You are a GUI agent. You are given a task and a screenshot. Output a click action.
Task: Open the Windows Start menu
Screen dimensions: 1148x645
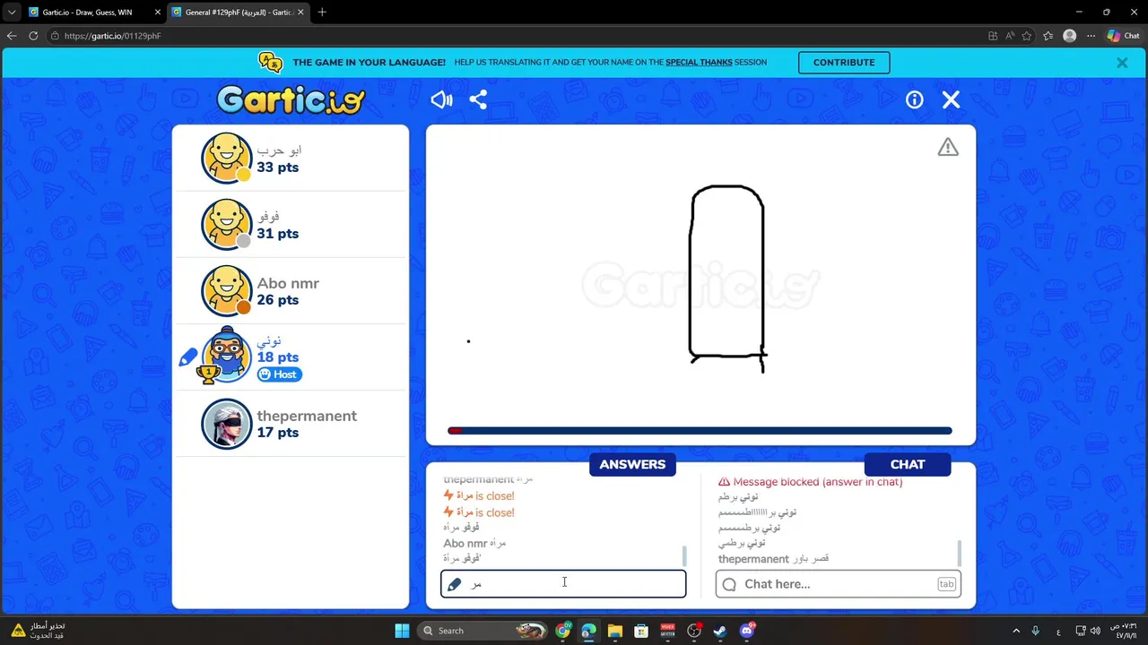pos(402,631)
